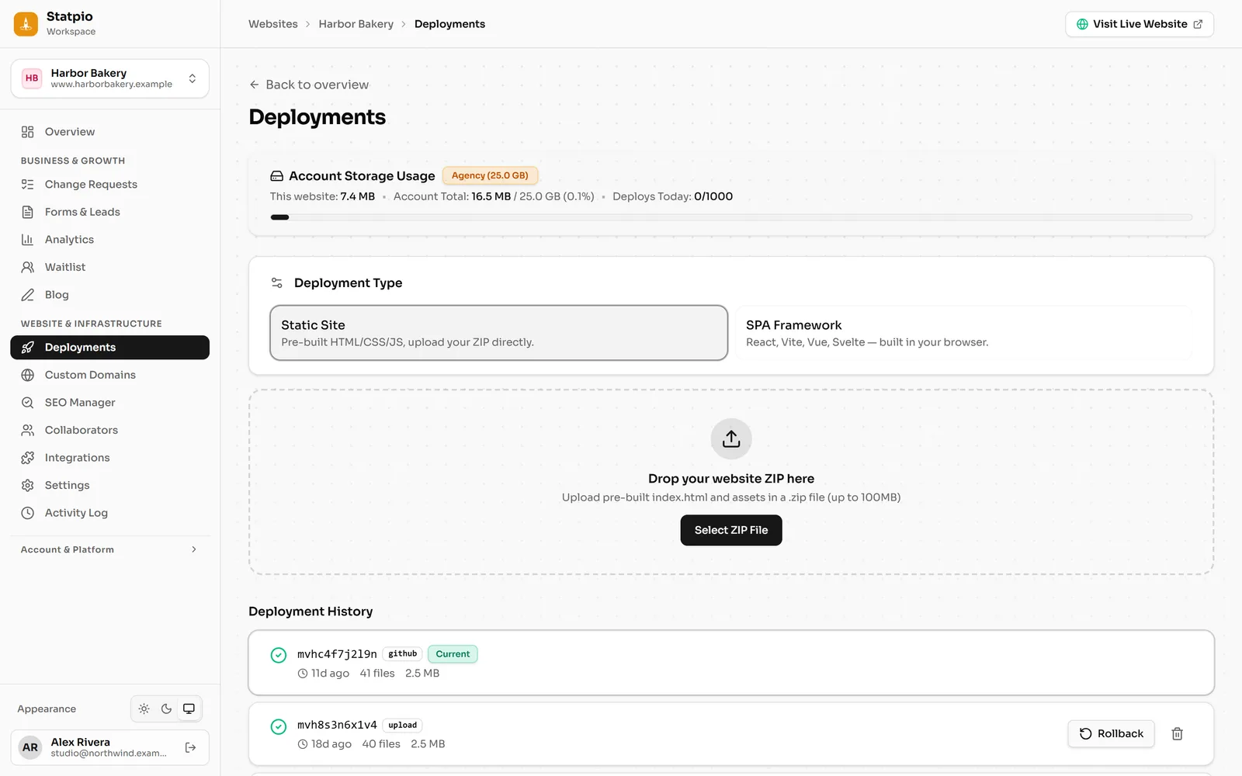Open Activity Log in the sidebar

coord(109,513)
